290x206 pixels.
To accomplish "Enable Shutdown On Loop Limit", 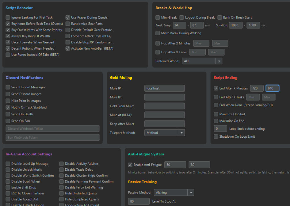I will (x=216, y=136).
